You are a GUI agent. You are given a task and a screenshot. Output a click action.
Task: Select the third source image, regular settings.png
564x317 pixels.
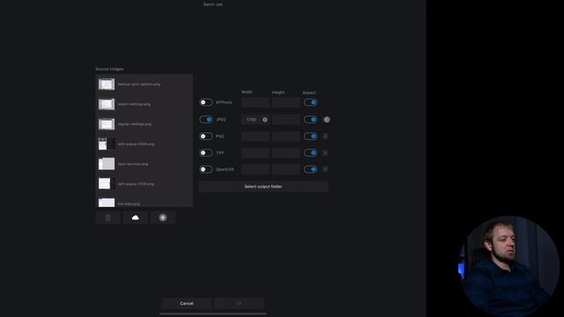(144, 124)
